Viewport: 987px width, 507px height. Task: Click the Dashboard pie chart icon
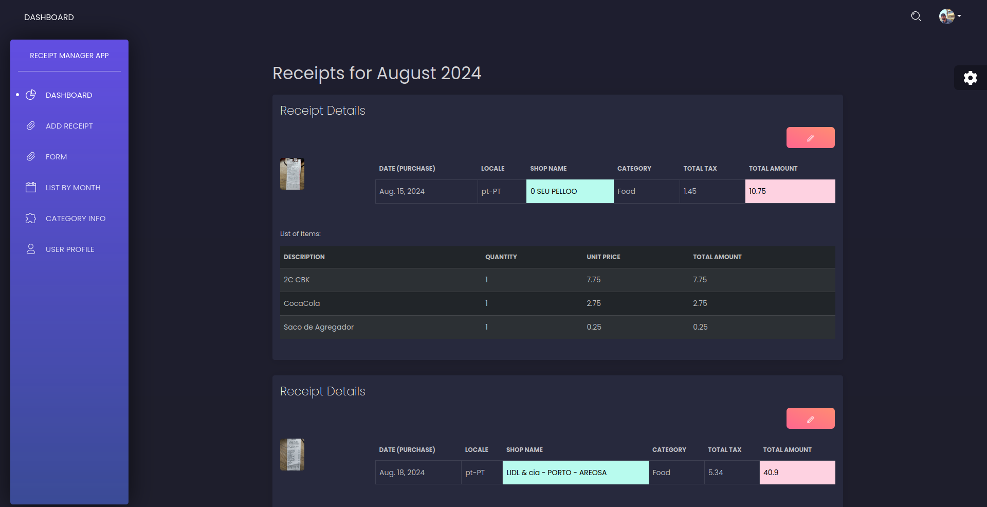(x=31, y=95)
